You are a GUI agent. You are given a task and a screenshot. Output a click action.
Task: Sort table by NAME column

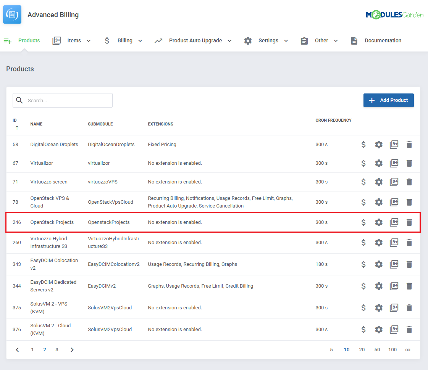(36, 124)
